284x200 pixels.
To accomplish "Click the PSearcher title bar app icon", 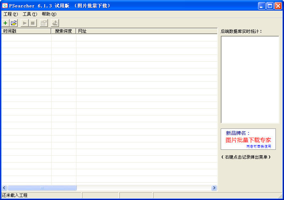I will 5,6.
